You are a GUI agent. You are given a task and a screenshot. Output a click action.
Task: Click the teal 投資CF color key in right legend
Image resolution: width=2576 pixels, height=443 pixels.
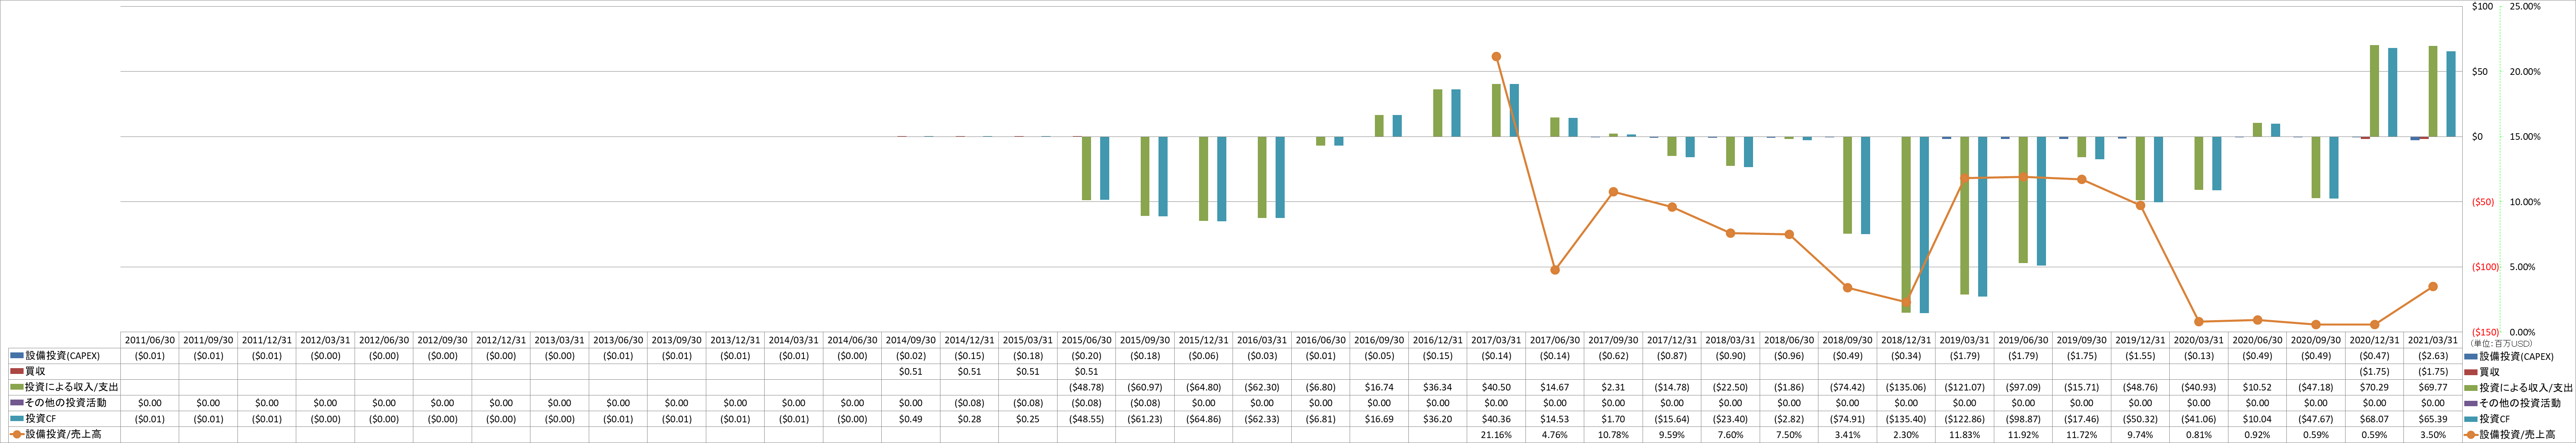2471,419
